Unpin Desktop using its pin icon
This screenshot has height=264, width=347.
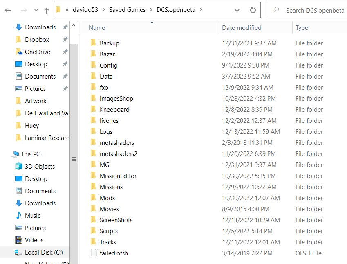(65, 64)
